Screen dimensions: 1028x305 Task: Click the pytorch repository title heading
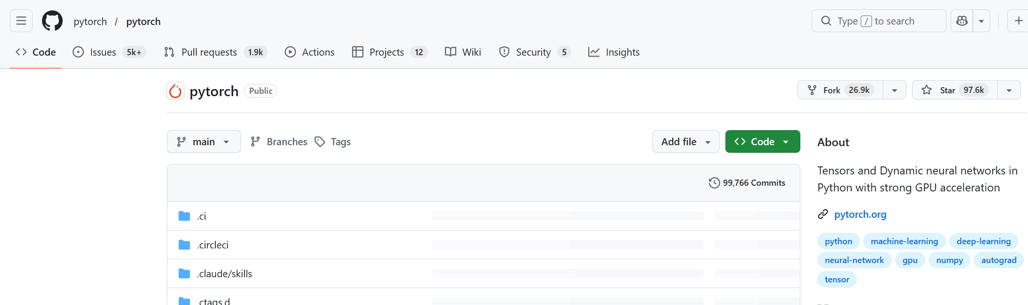(214, 91)
